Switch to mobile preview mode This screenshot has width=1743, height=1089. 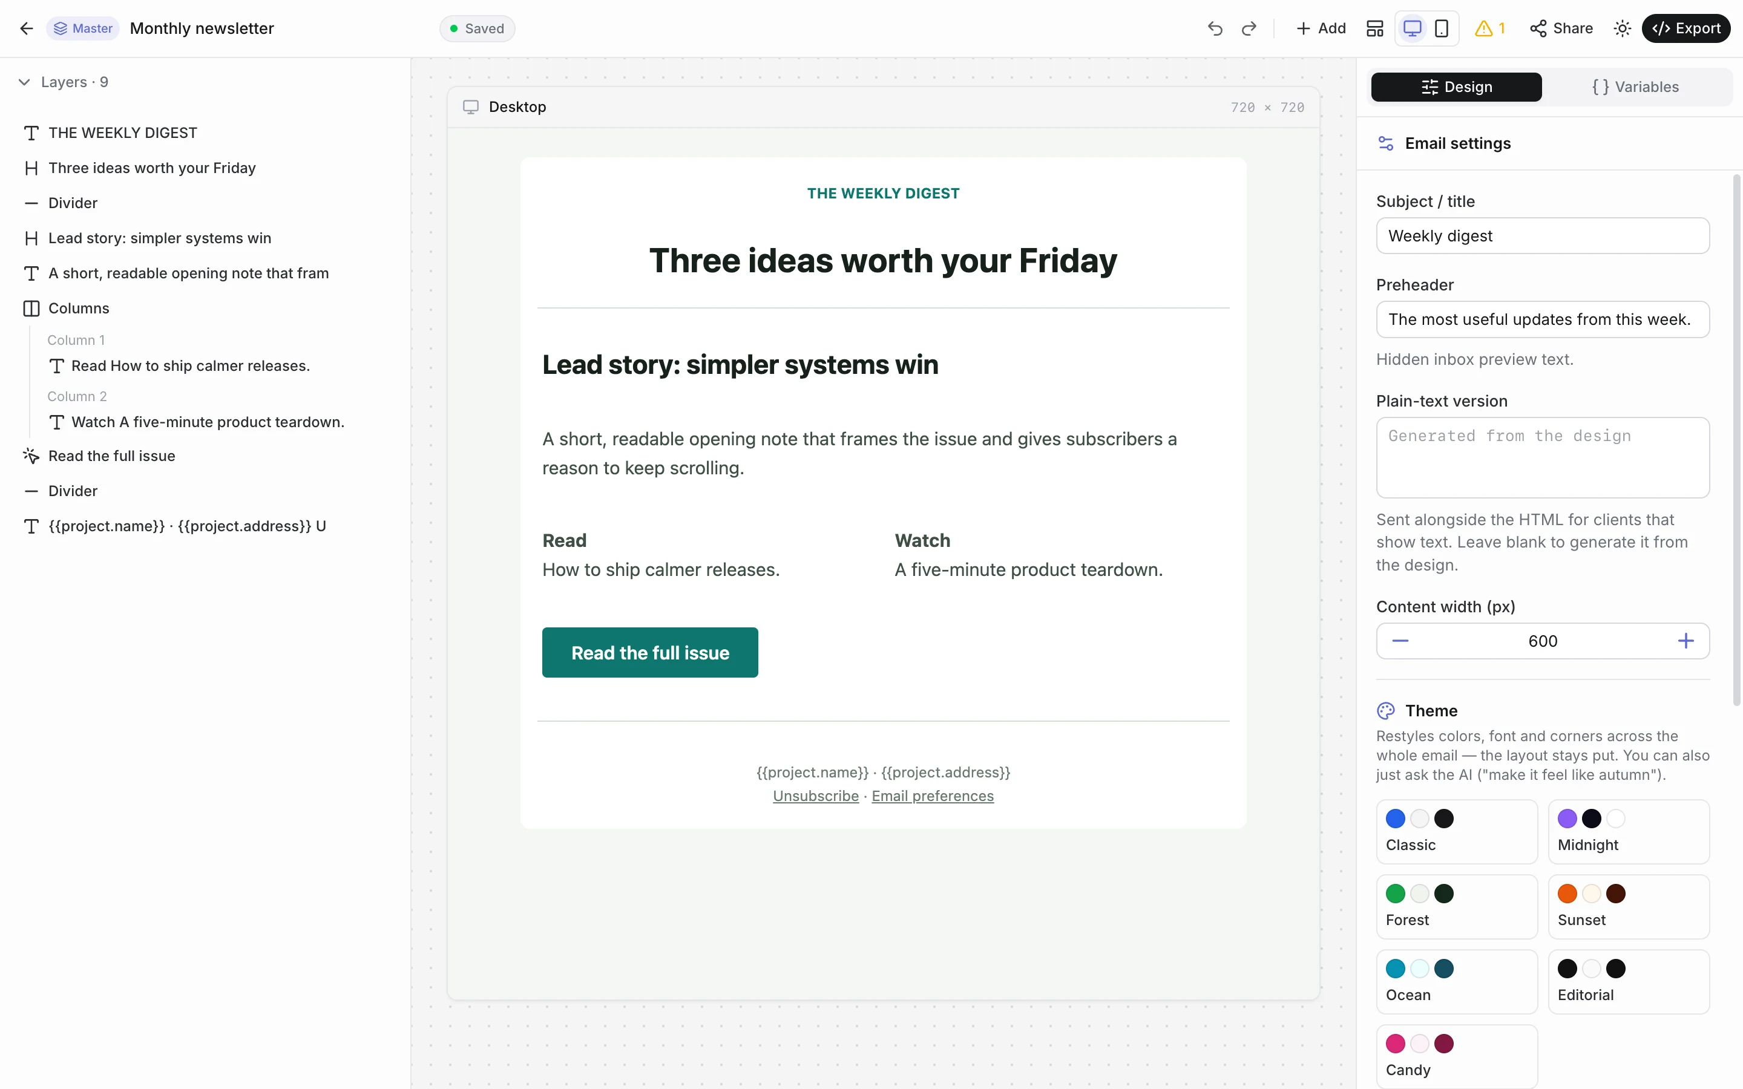(x=1441, y=28)
